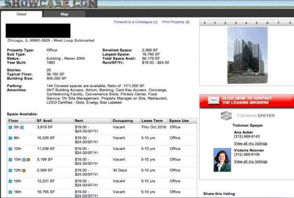294x198 pixels.
Task: Go to previous photo with left arrow
Action: (x=205, y=23)
